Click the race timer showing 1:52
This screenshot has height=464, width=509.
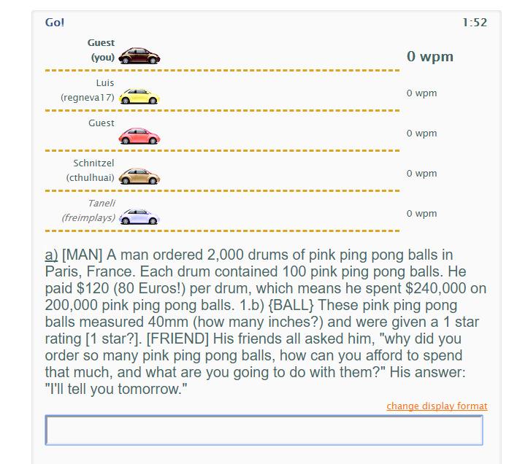coord(475,23)
